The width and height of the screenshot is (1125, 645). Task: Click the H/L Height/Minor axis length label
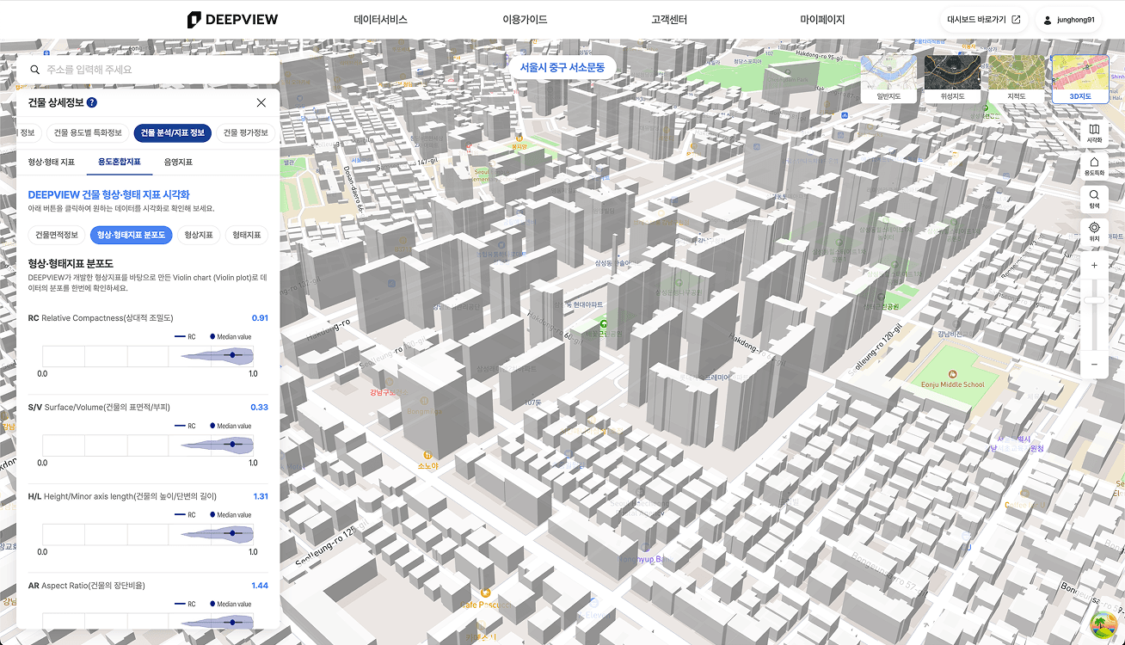(122, 496)
